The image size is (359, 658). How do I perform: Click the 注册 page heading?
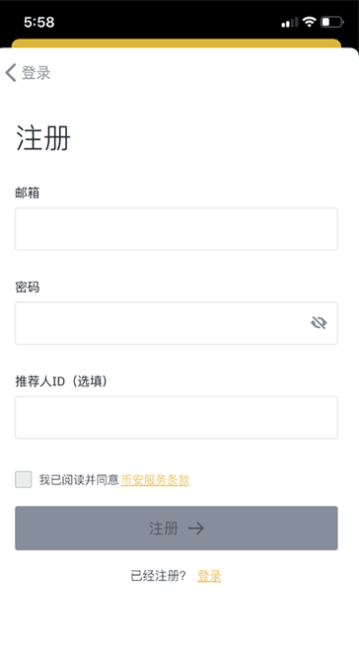(x=43, y=137)
